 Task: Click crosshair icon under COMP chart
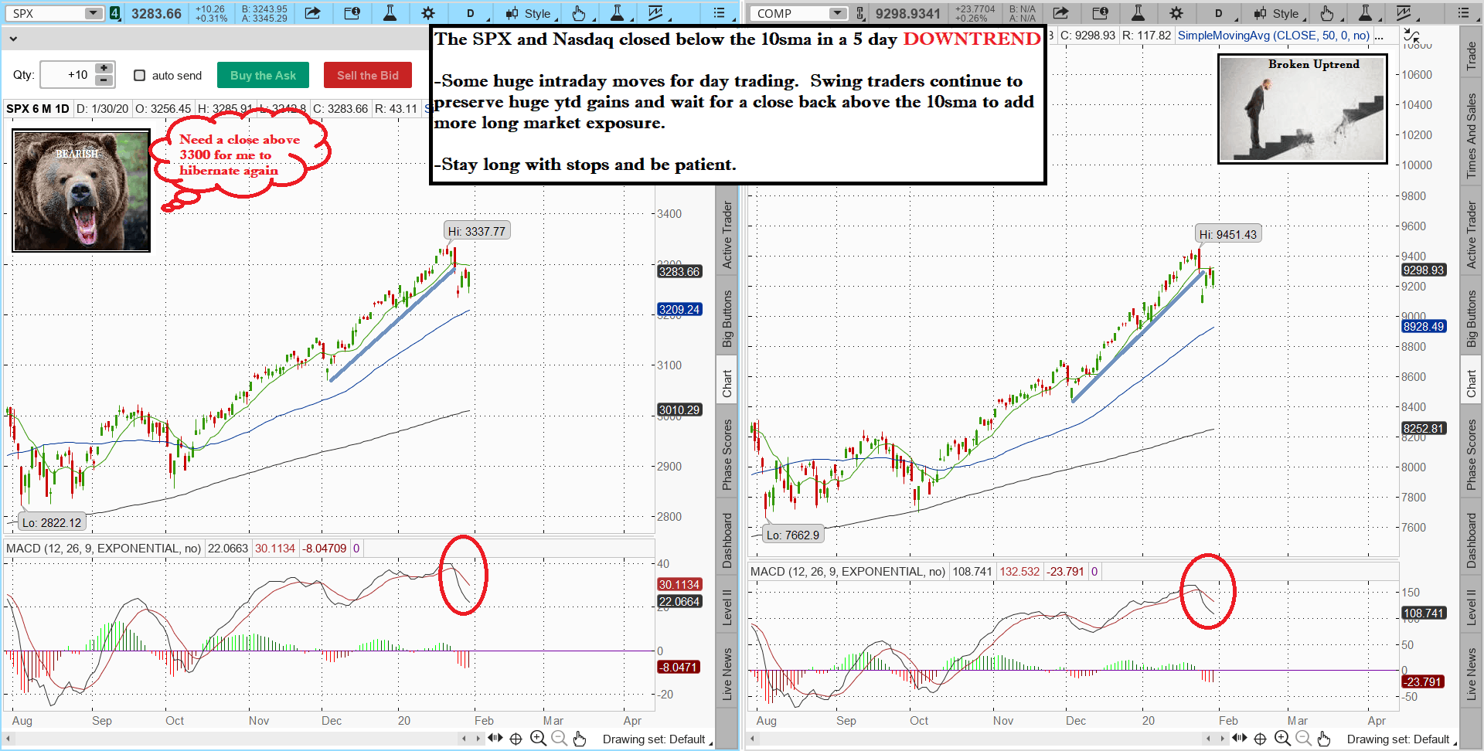(1260, 739)
